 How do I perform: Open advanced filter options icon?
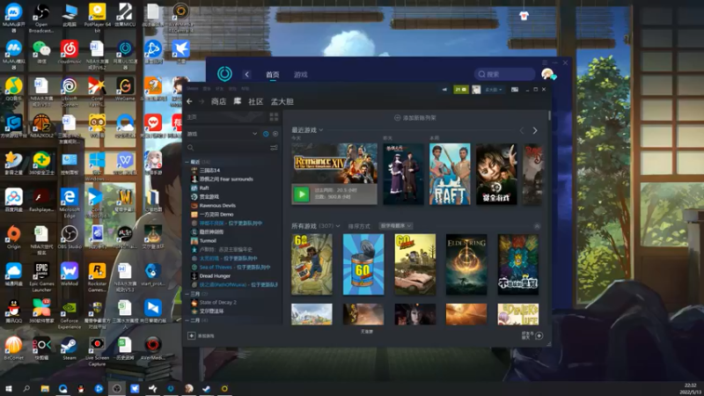coord(274,147)
